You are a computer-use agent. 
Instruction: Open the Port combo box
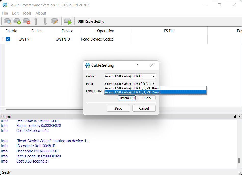[130, 84]
